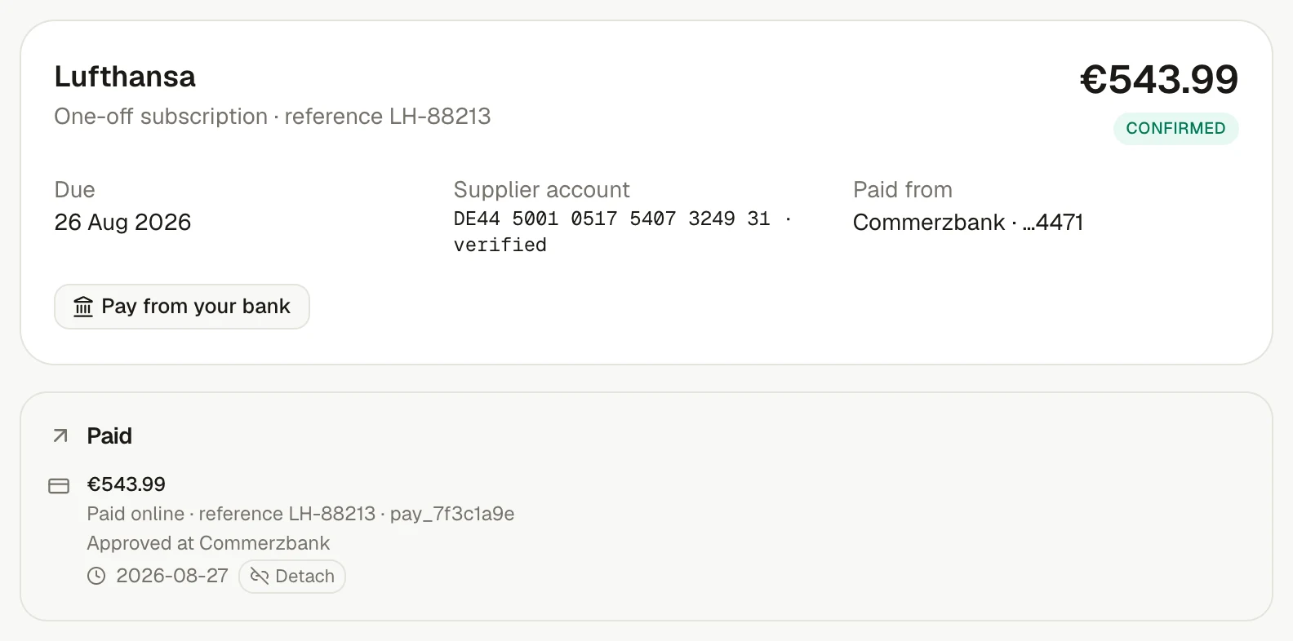This screenshot has width=1293, height=641.
Task: Click the €543.99 amount in the Paid section
Action: pos(127,484)
